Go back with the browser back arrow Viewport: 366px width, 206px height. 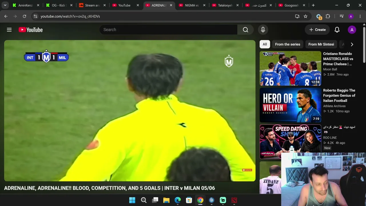pyautogui.click(x=6, y=16)
